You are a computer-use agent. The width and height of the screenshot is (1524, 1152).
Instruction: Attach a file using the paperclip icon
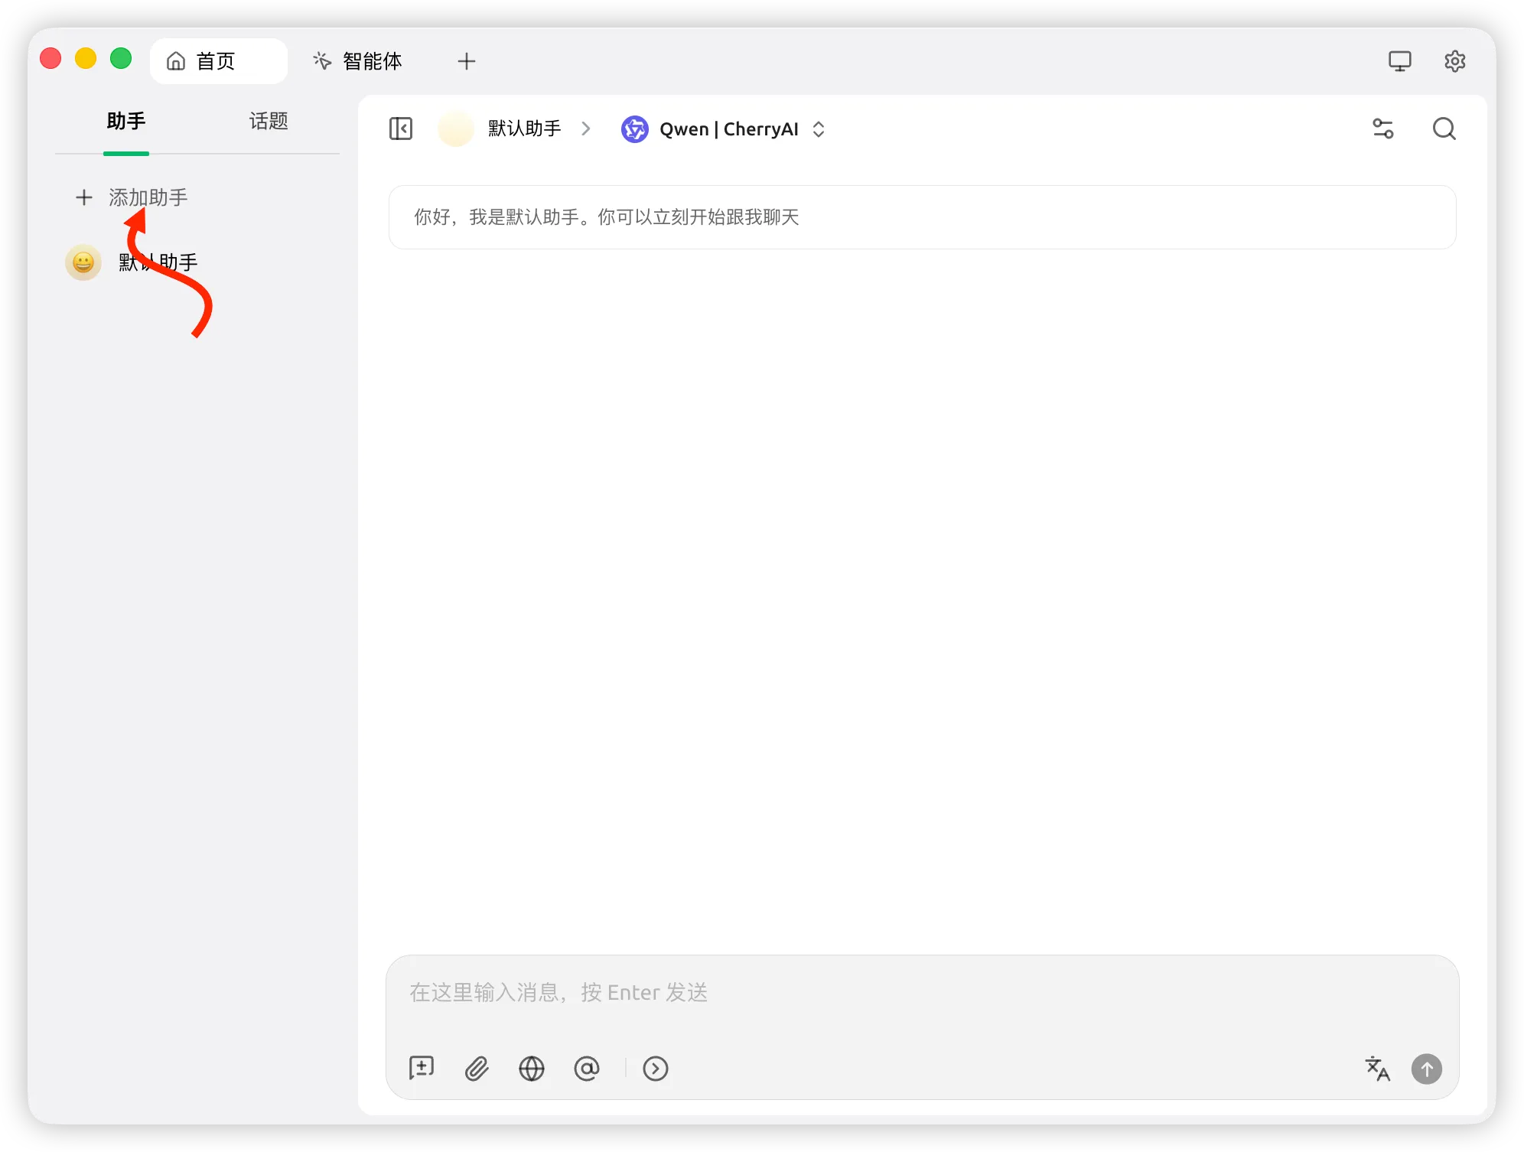pyautogui.click(x=476, y=1069)
